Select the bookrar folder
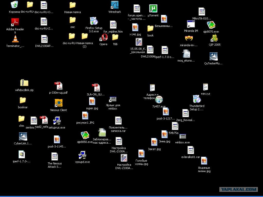 pyautogui.click(x=23, y=100)
